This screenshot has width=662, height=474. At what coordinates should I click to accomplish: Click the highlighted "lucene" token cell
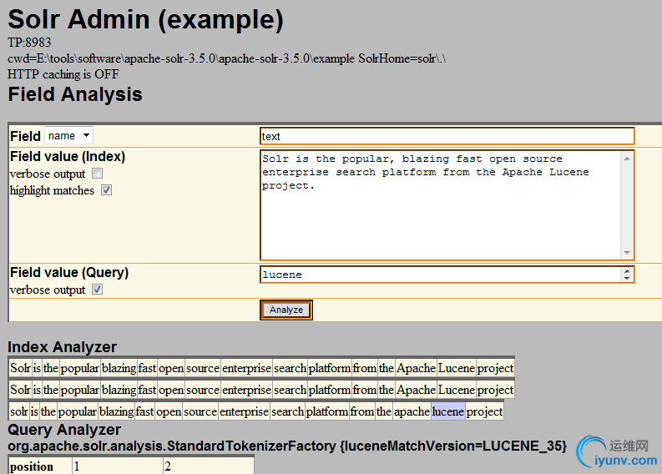pos(448,411)
